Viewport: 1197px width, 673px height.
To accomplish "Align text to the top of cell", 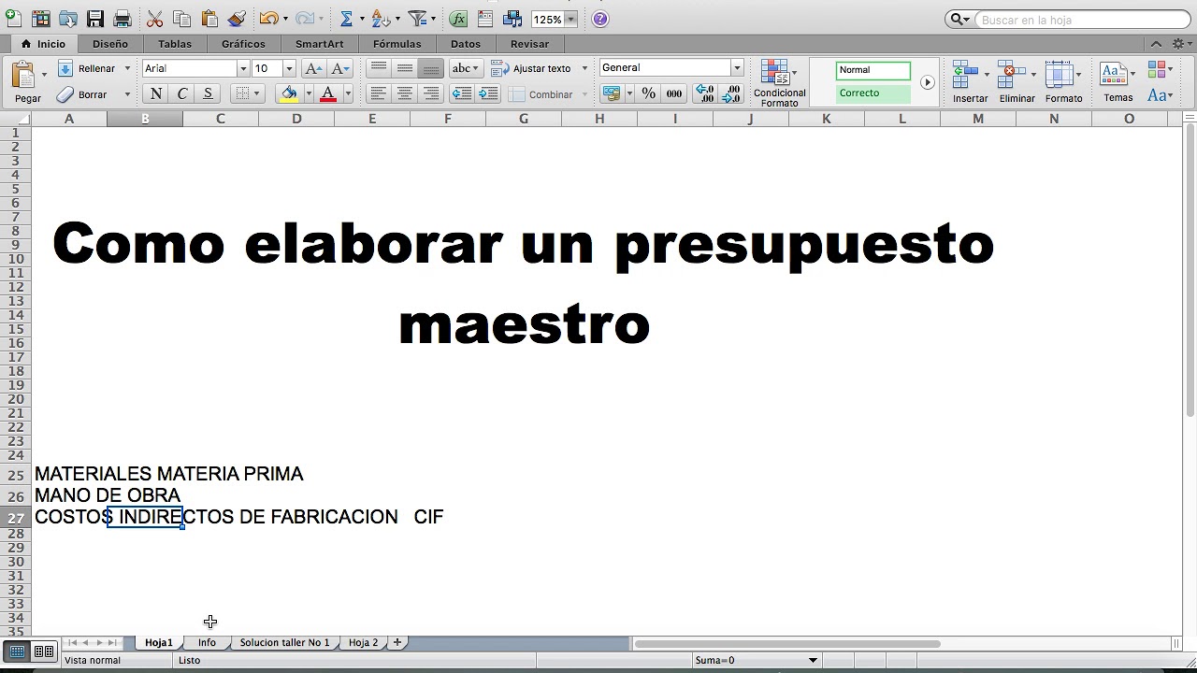I will (378, 68).
